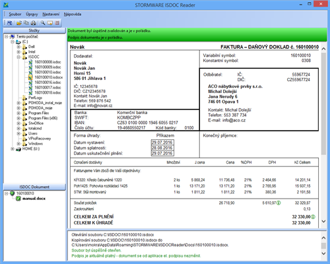
Task: Click the log panel scroll-up arrow
Action: (x=323, y=238)
